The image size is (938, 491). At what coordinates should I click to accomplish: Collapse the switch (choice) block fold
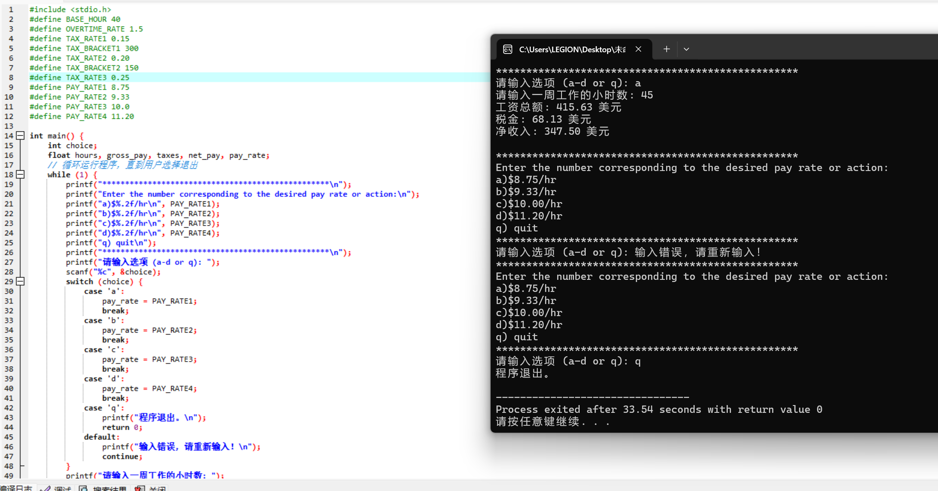coord(20,282)
